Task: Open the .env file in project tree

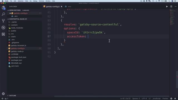Action: pos(13,40)
